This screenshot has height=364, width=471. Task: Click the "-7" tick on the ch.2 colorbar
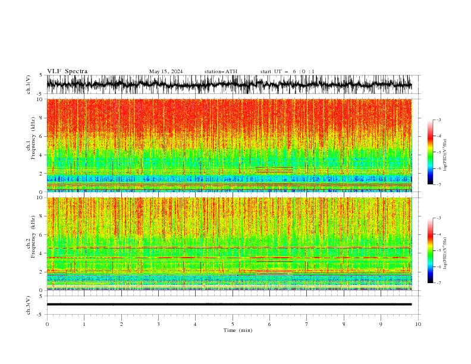coord(438,283)
